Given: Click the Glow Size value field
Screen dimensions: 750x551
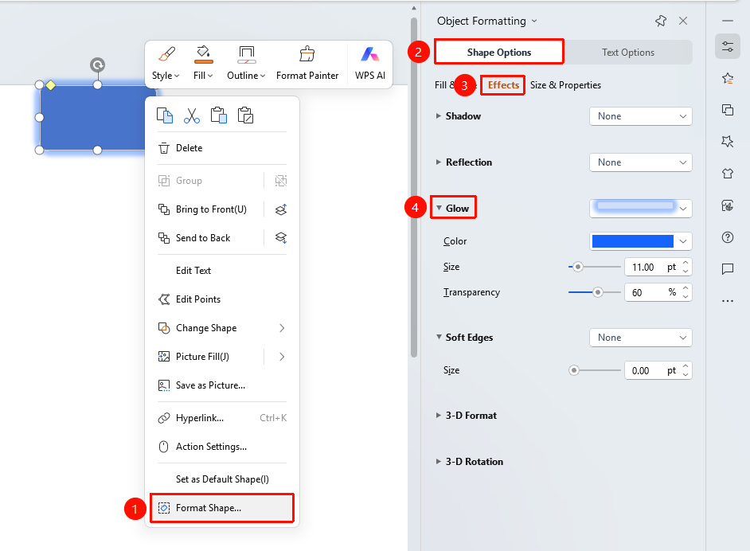Looking at the screenshot, I should (658, 267).
